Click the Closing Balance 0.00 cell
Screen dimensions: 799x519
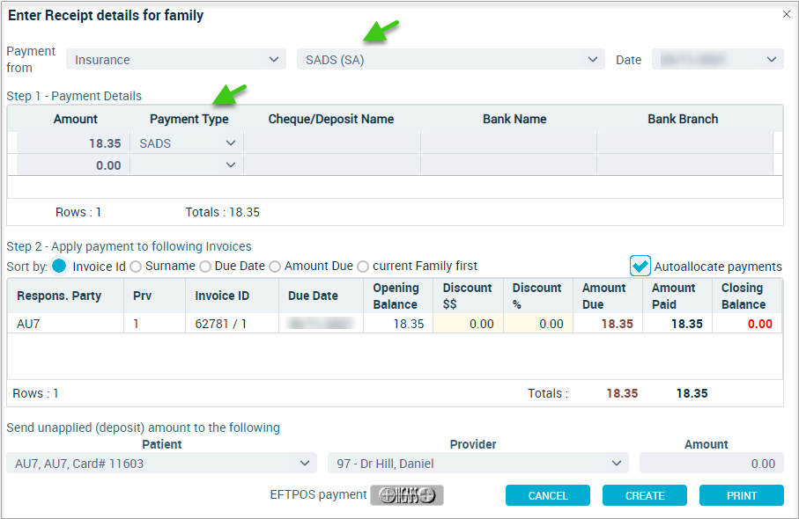coord(747,324)
